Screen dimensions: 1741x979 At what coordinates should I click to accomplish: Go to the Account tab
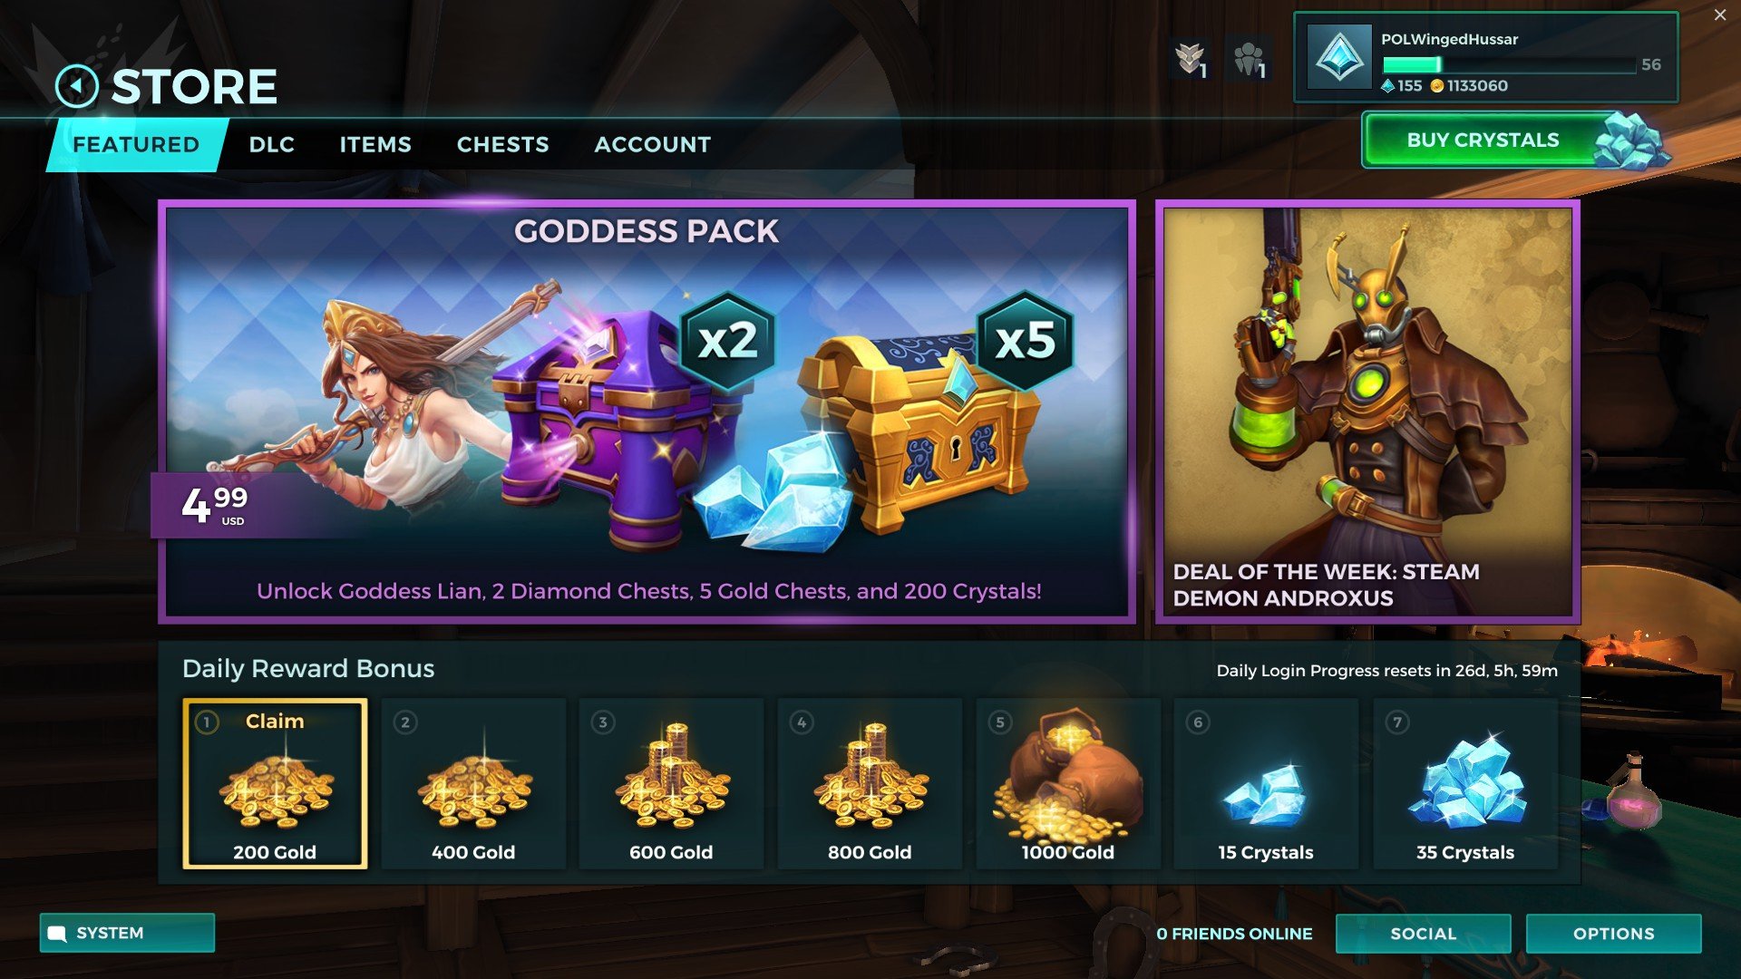pos(653,144)
